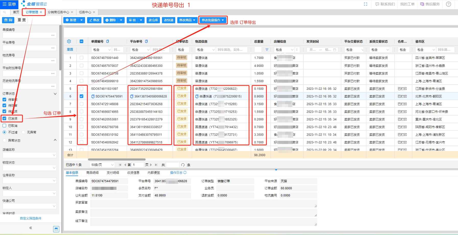The width and height of the screenshot is (458, 235).
Task: Click the filter funnel icon under 总重量
Action: [x=267, y=50]
